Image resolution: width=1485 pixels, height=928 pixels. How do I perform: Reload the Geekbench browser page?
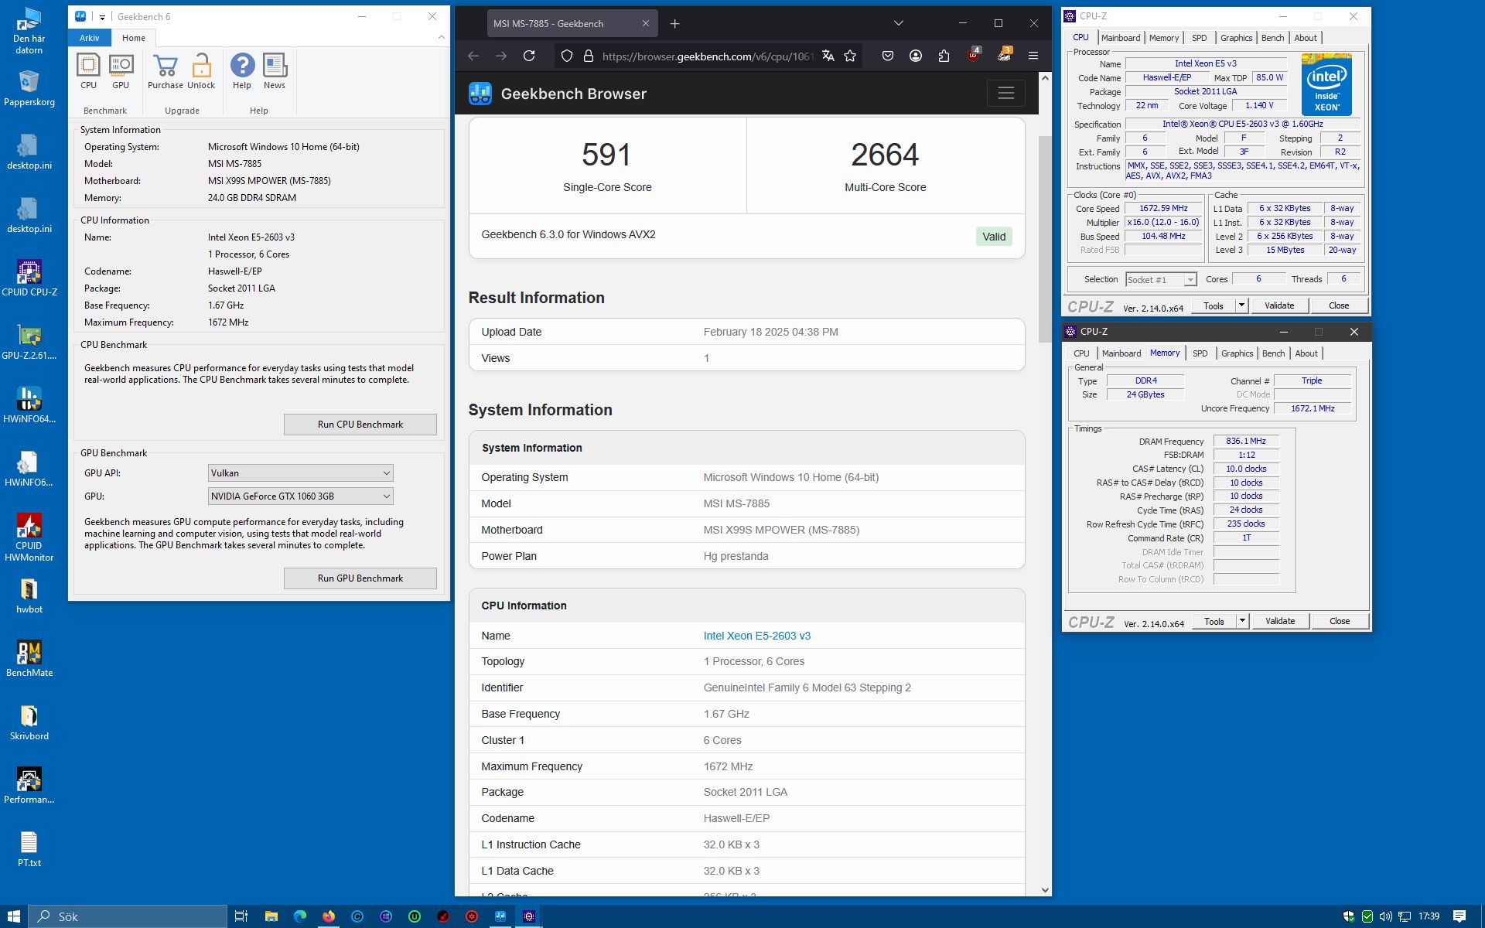pos(529,56)
